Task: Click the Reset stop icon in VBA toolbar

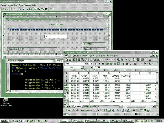Action: pos(27,9)
